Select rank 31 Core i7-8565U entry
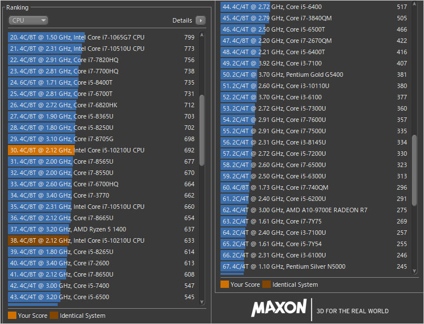Image resolution: width=424 pixels, height=324 pixels. point(101,161)
